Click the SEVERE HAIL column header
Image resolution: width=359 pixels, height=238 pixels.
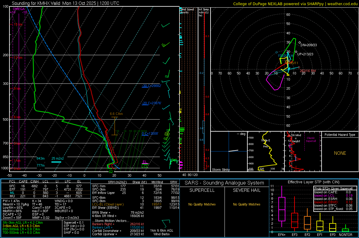point(246,190)
